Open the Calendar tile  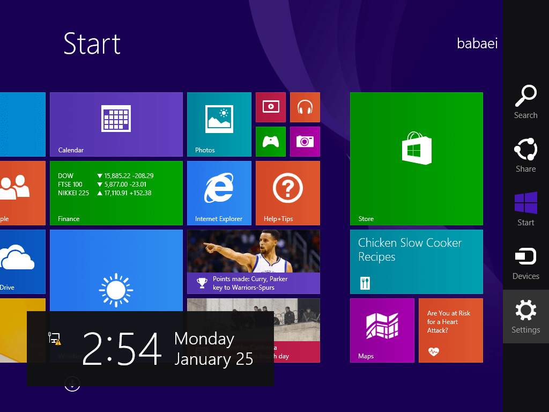tap(116, 124)
